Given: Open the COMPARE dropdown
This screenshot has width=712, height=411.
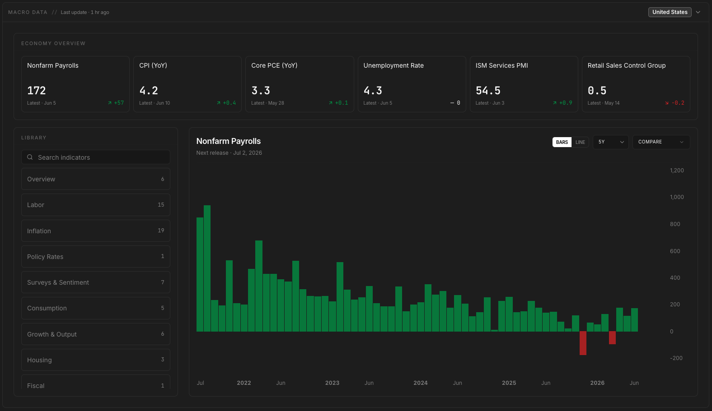Looking at the screenshot, I should click(x=661, y=142).
